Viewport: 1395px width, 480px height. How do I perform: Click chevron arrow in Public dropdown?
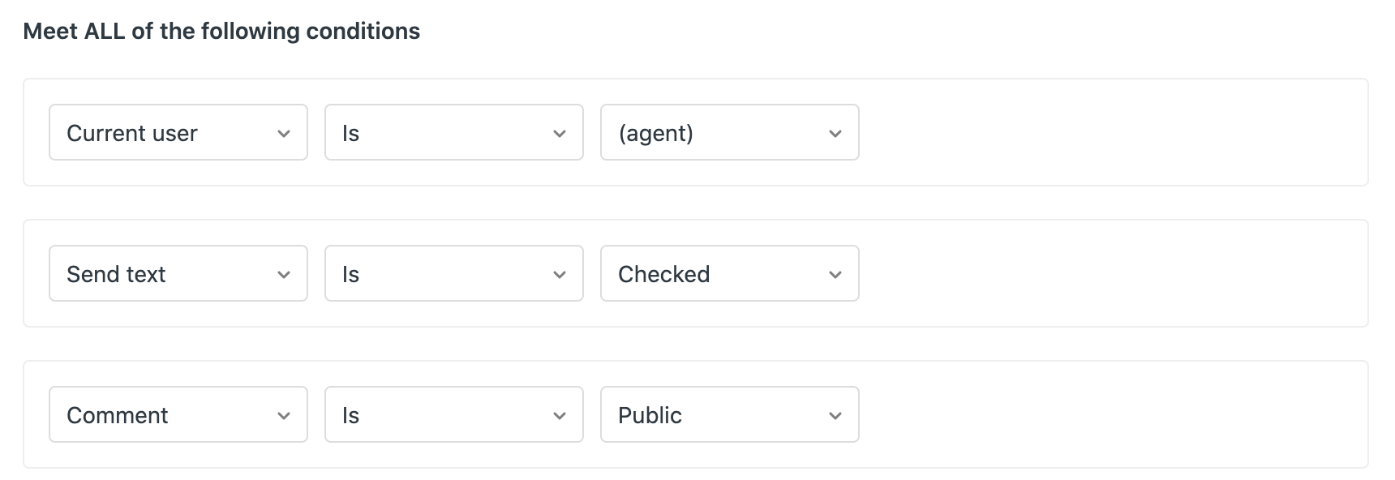coord(835,416)
